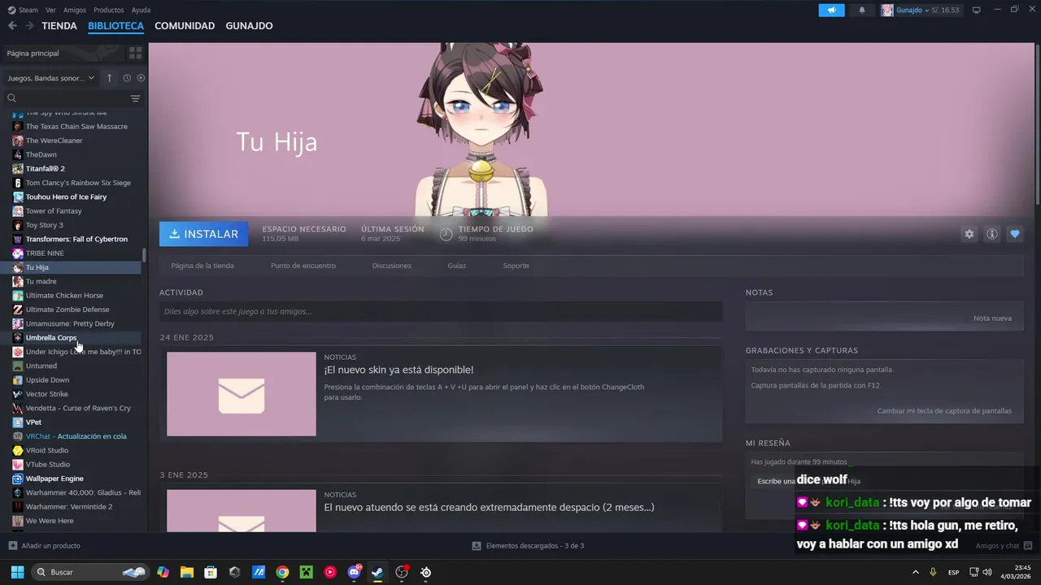Install Tu Hija

[x=204, y=234]
